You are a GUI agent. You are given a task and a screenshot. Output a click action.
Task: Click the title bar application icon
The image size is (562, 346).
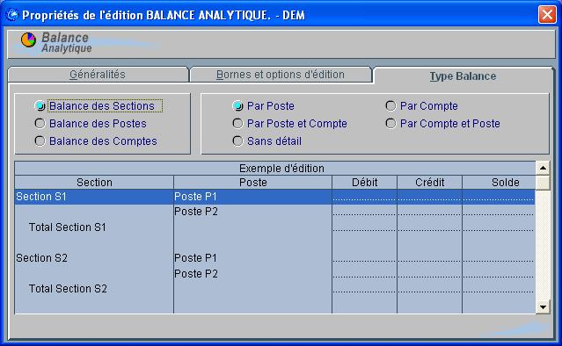[12, 15]
